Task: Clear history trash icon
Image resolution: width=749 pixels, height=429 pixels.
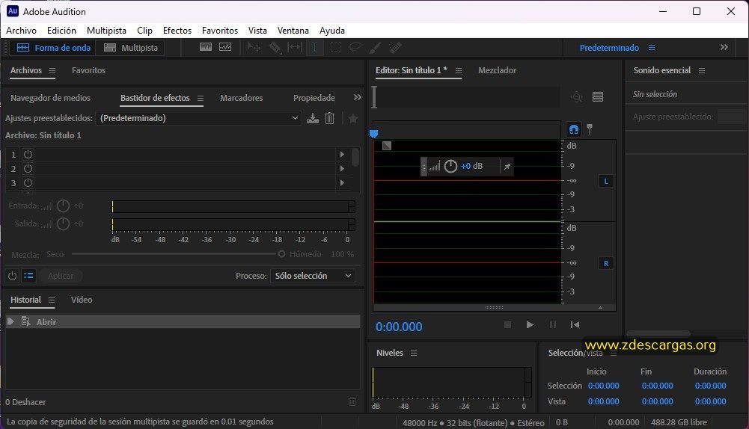Action: coord(352,402)
